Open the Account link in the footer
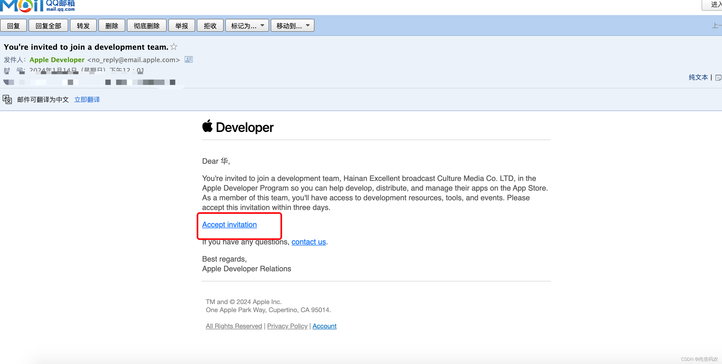722x364 pixels. pos(324,326)
